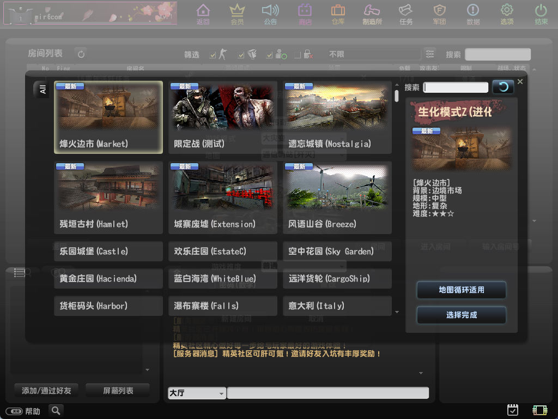
Task: Toggle the running soldier filter checkbox
Action: [213, 55]
